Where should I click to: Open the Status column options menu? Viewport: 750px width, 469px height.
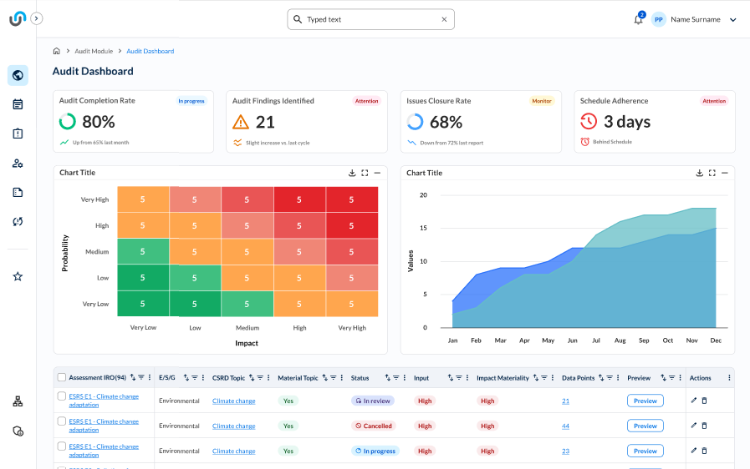(x=406, y=378)
